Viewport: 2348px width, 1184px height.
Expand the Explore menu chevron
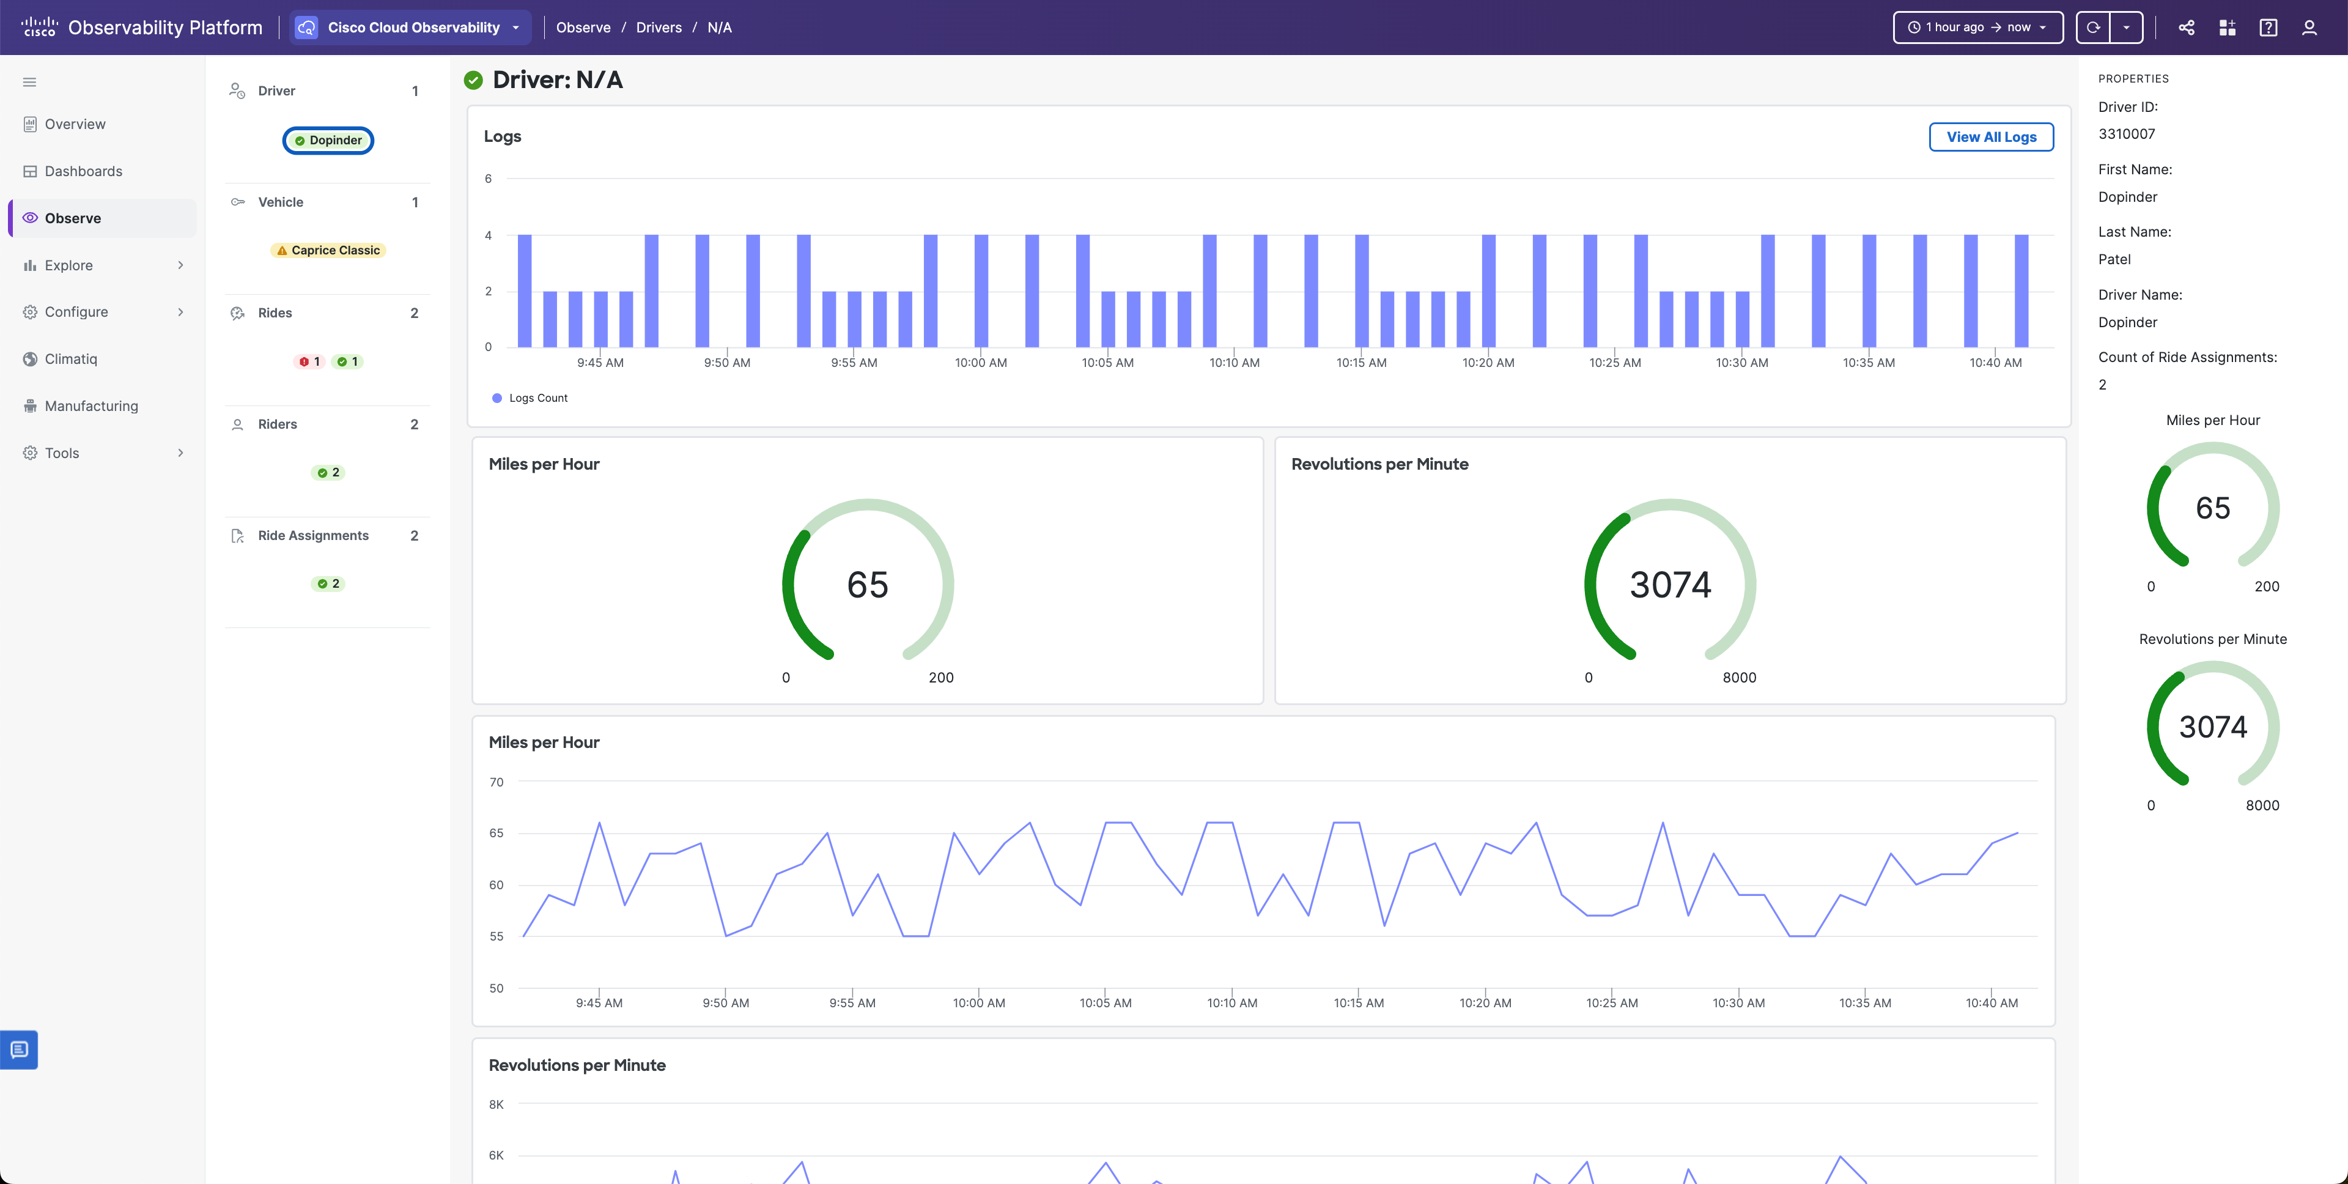tap(180, 265)
